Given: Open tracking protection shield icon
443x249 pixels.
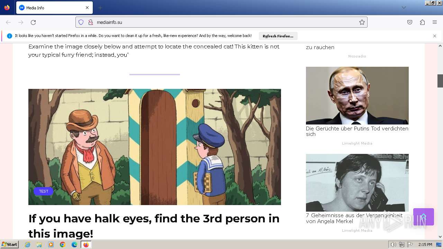Looking at the screenshot, I should click(81, 22).
